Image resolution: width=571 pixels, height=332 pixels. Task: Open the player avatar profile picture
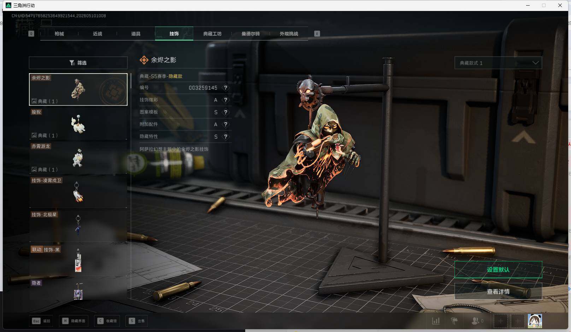coord(535,321)
